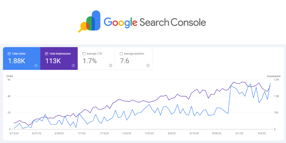The image size is (286, 143).
Task: Click the Google Search Console title text
Action: pos(154,22)
